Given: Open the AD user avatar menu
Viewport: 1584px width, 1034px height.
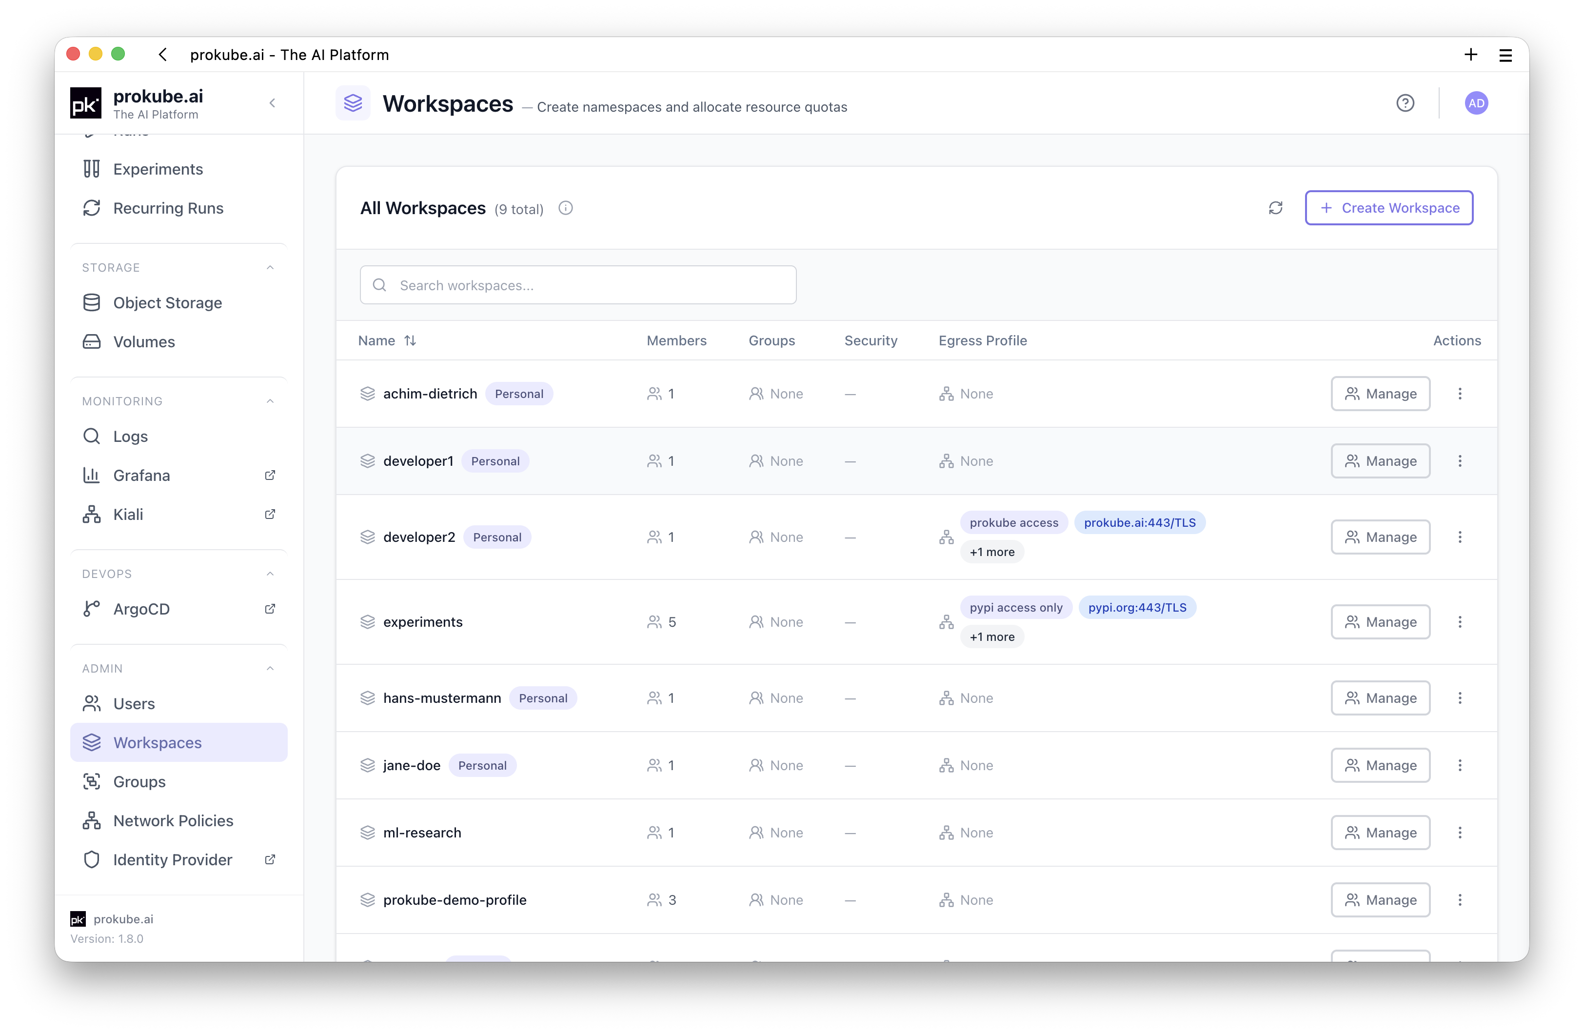Looking at the screenshot, I should (x=1476, y=103).
